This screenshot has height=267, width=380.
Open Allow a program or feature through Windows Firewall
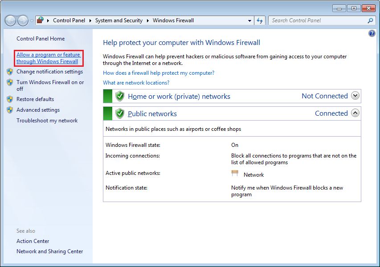point(49,58)
